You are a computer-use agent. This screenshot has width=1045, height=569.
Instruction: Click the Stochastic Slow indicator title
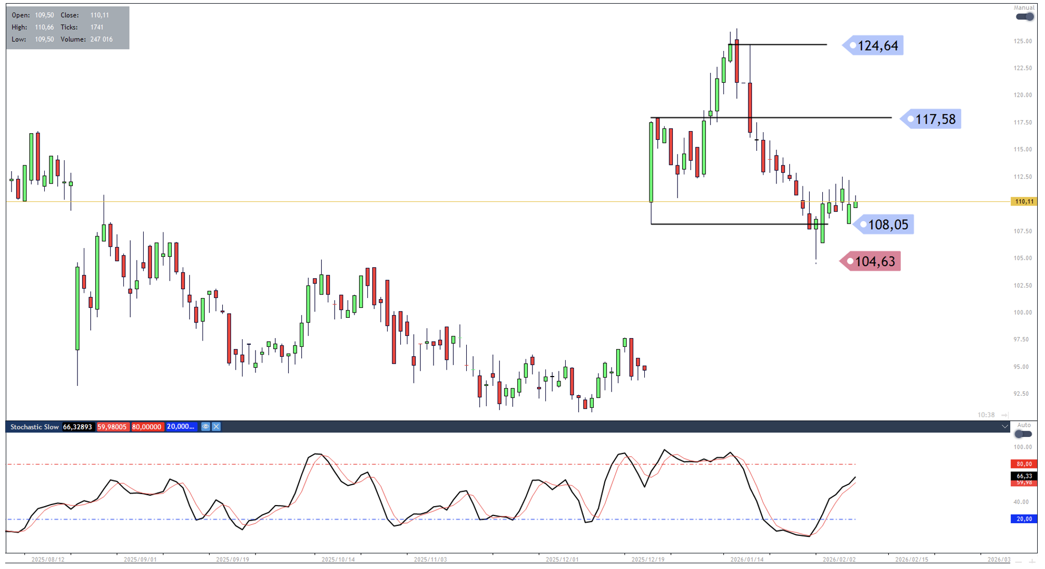(x=34, y=426)
